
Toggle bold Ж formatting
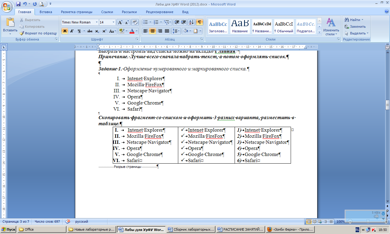point(65,31)
